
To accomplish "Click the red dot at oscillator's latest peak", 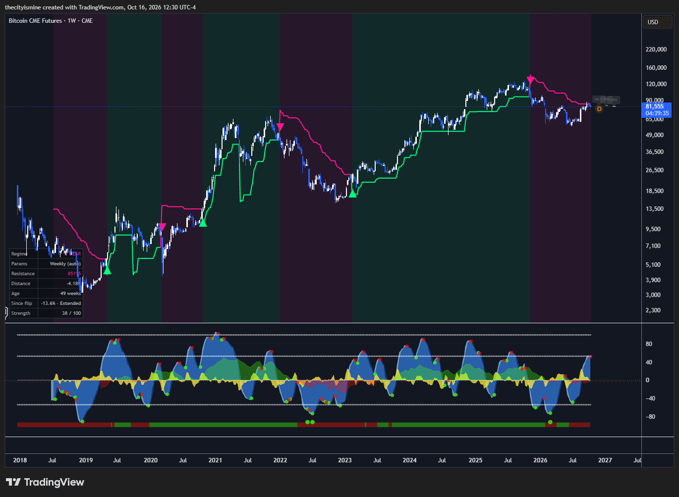I will [x=590, y=356].
